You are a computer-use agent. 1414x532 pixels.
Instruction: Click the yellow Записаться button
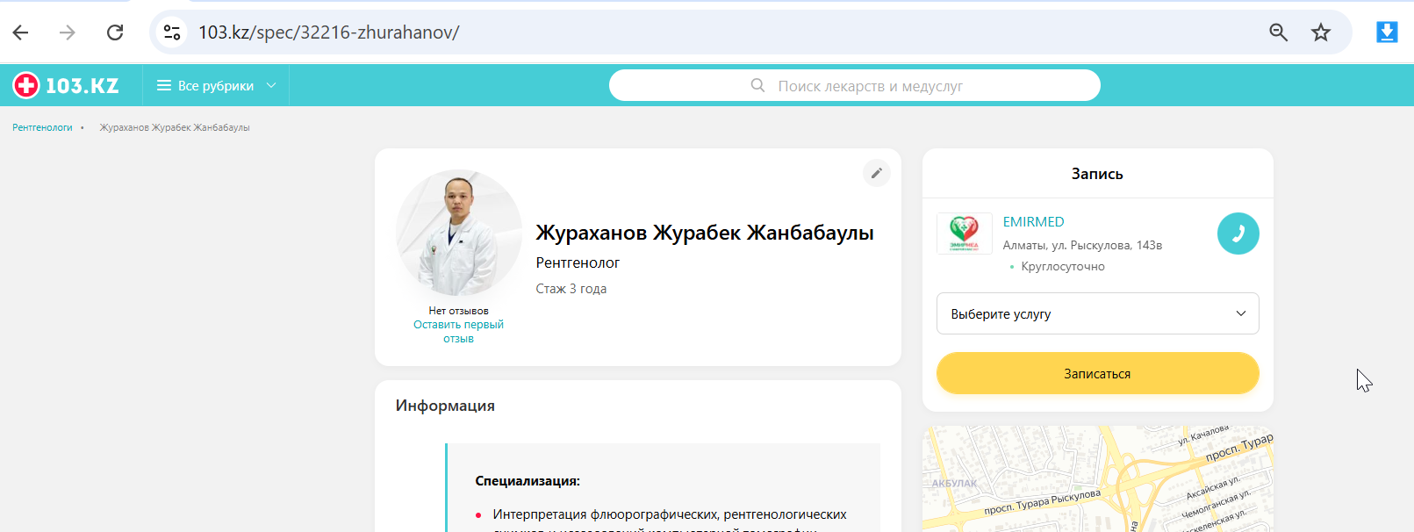(x=1098, y=373)
